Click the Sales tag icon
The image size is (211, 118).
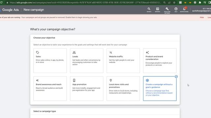(x=38, y=52)
